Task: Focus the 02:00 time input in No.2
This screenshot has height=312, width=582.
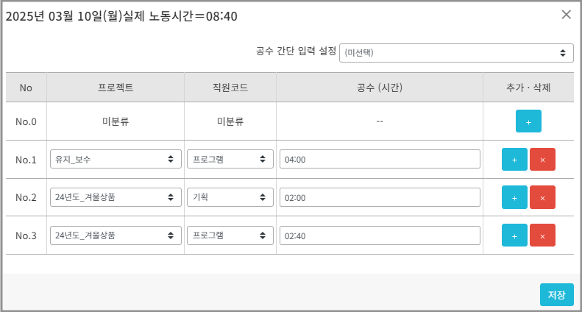Action: pos(380,197)
